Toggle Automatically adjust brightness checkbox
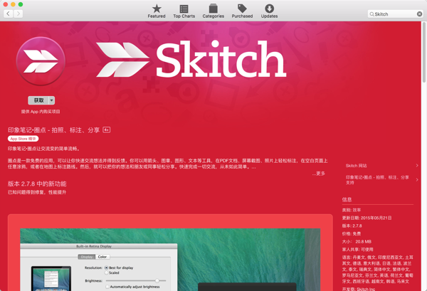 pyautogui.click(x=107, y=287)
